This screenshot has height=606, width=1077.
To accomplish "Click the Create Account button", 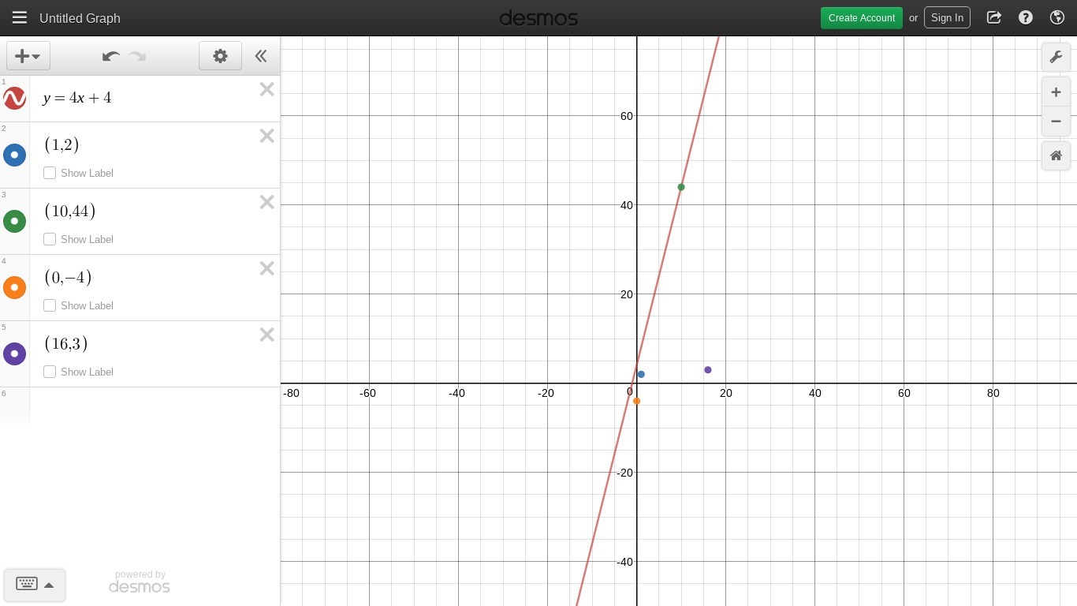I will pos(862,17).
